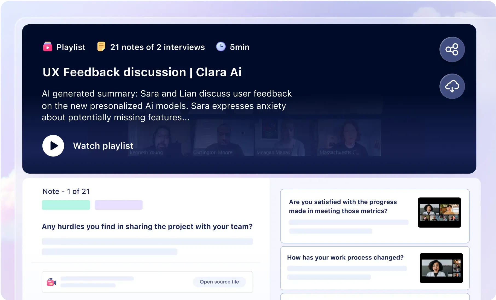Viewport: 496px width, 300px height.
Task: Click the Carrington Moore video tile
Action: coord(223,138)
